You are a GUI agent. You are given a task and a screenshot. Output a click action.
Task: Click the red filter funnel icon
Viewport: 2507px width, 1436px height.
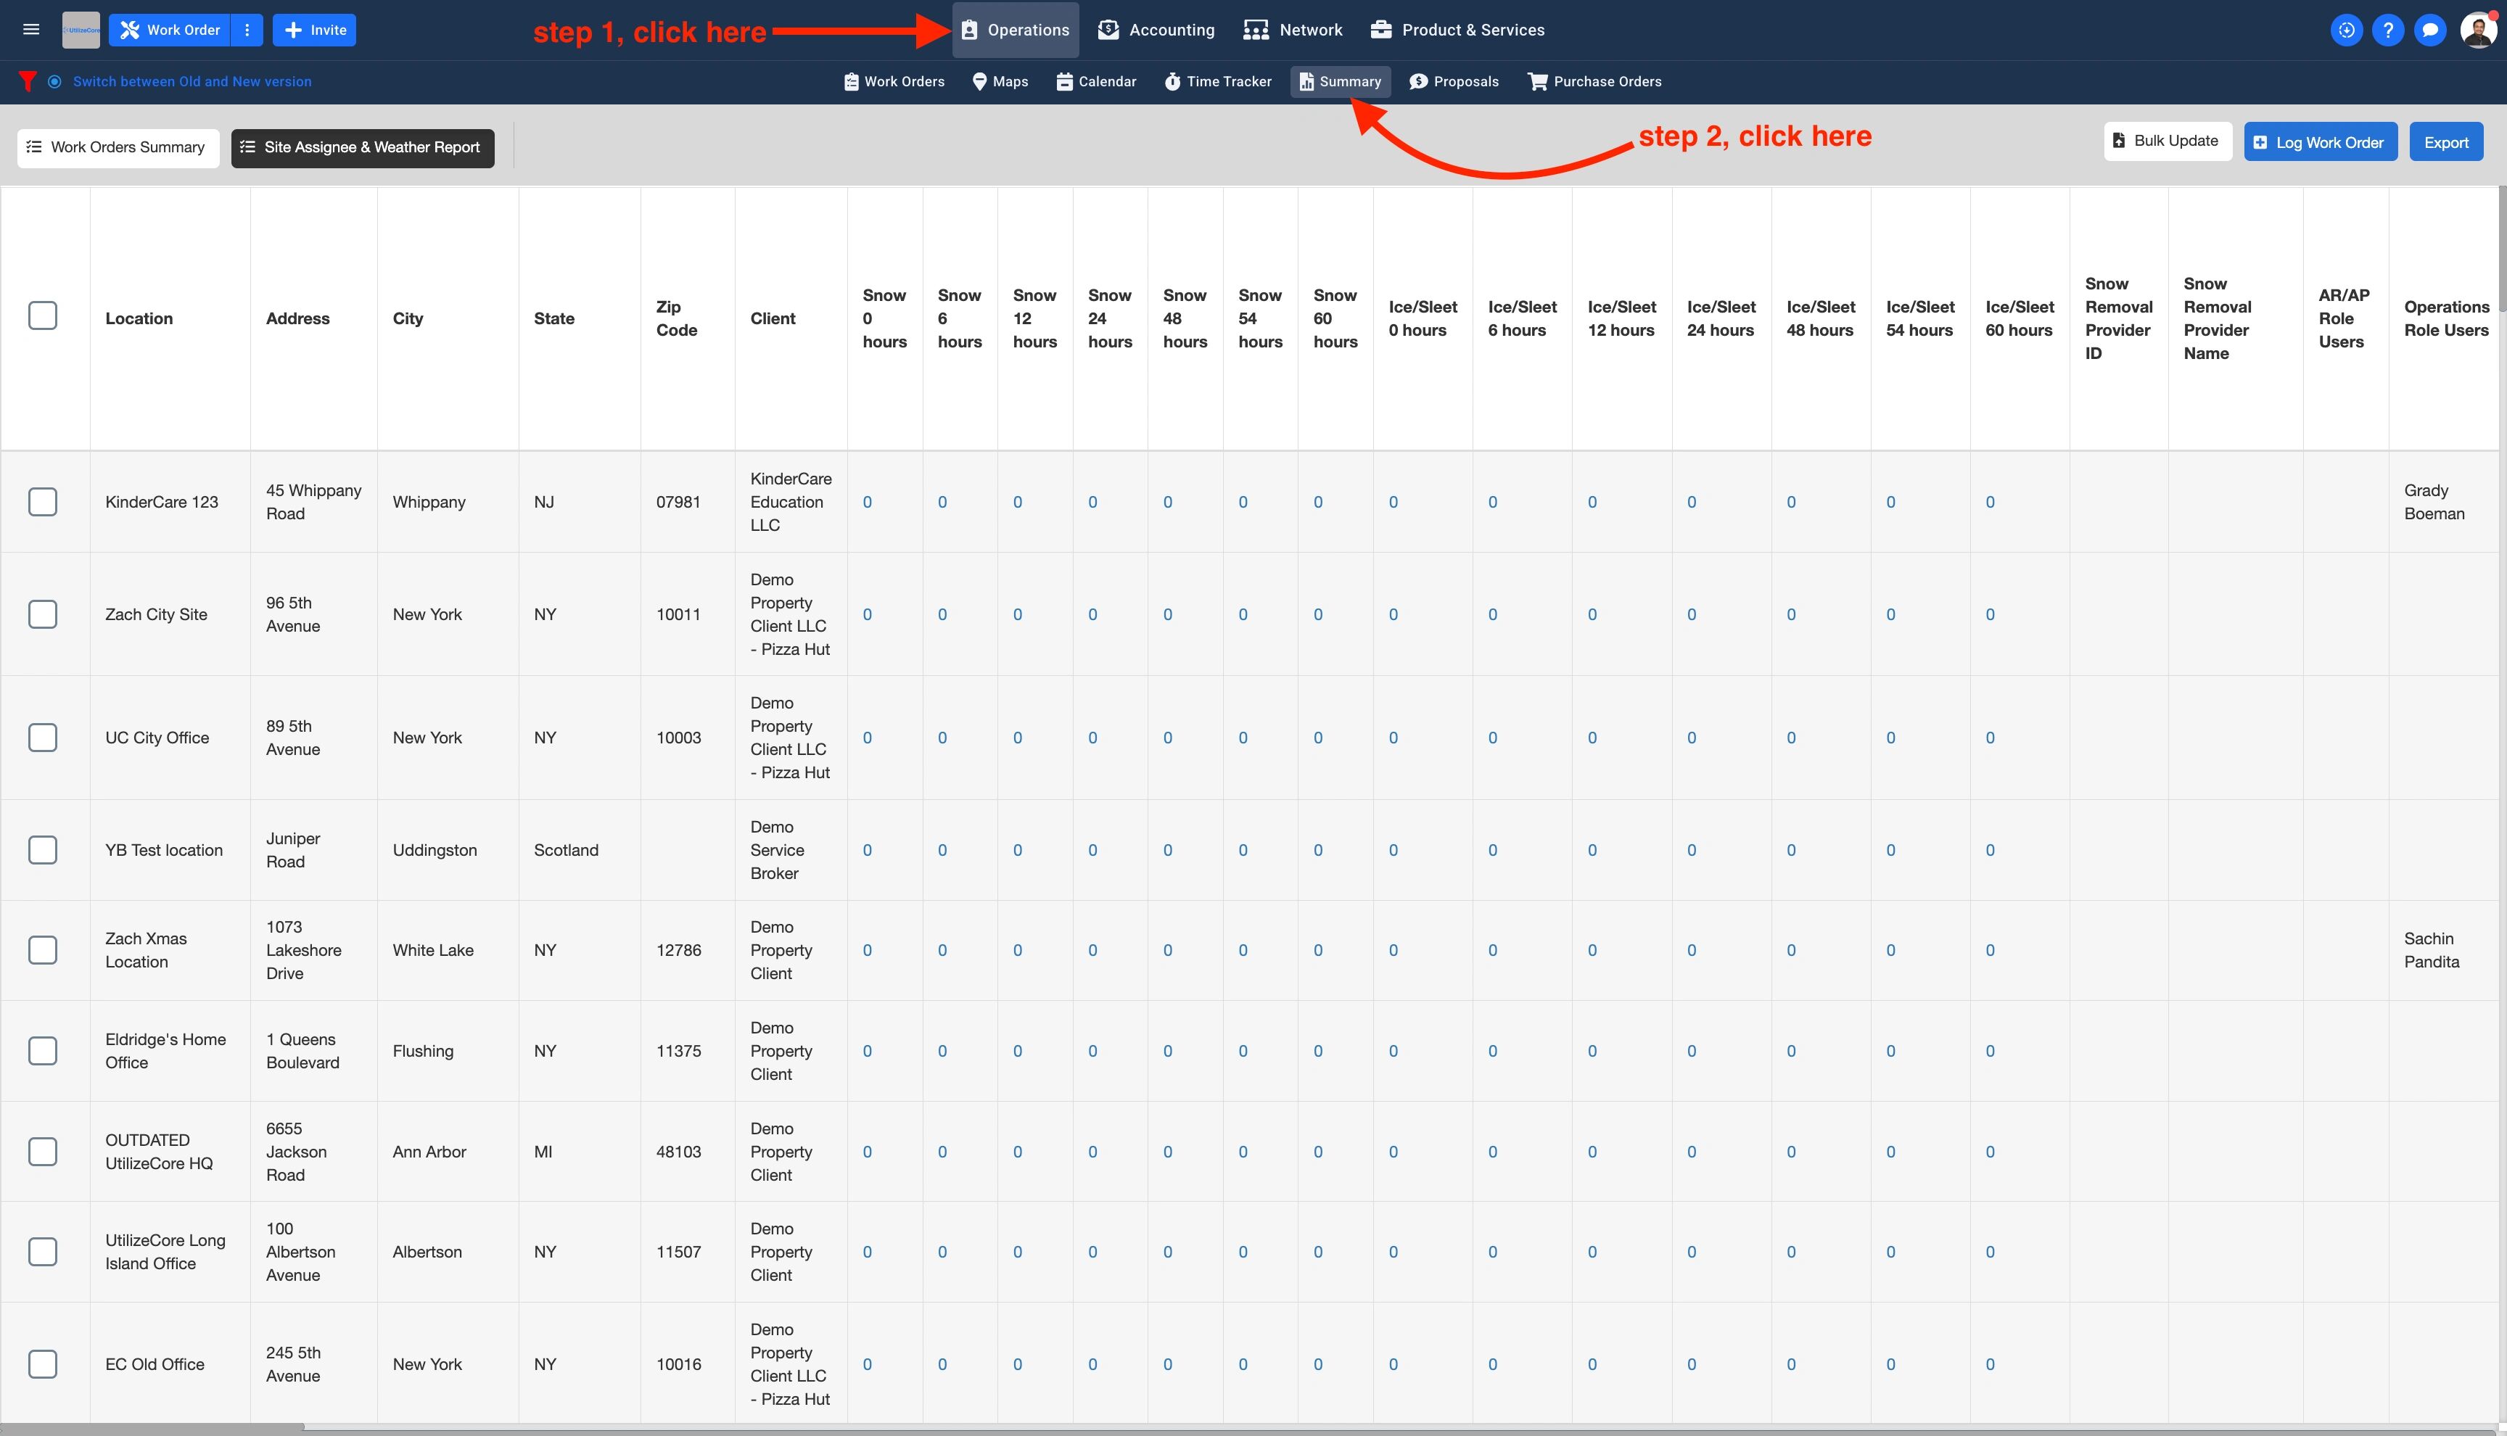click(28, 81)
